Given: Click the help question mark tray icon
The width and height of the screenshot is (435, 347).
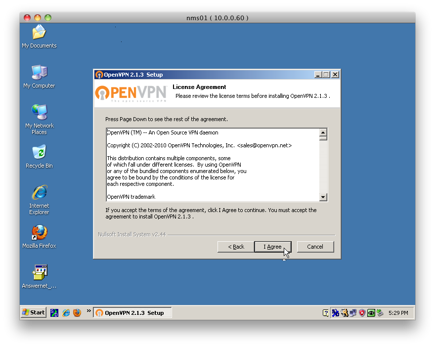Looking at the screenshot, I should pyautogui.click(x=326, y=313).
